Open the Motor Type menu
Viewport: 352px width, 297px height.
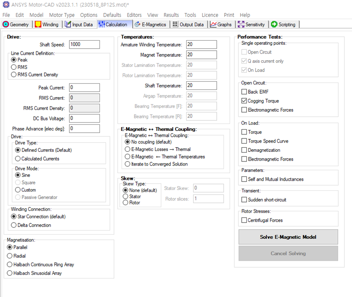point(62,15)
